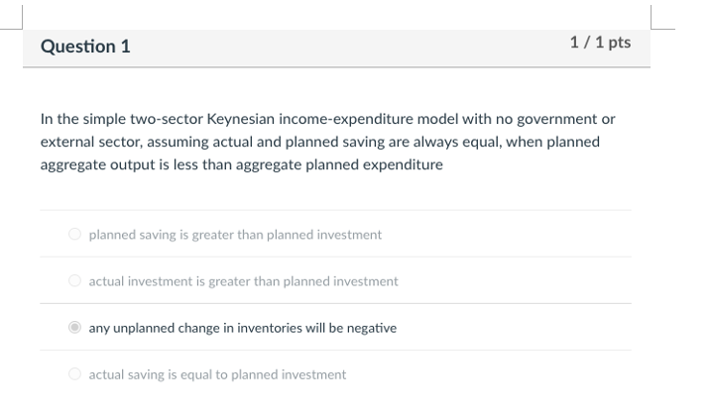The image size is (713, 416).
Task: Click the top-right page corner mark
Action: pos(658,22)
